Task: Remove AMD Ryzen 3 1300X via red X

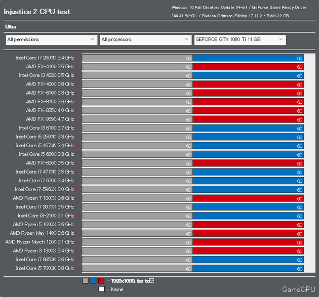Action: coord(77,251)
